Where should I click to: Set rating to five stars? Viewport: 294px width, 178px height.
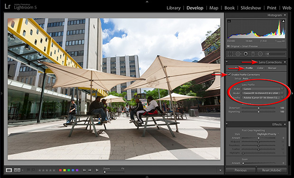[54, 170]
